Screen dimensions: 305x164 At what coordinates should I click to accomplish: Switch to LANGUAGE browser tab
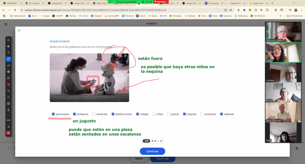click(x=12, y=3)
